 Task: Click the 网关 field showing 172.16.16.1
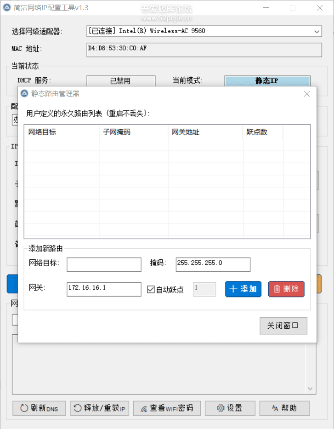104,289
